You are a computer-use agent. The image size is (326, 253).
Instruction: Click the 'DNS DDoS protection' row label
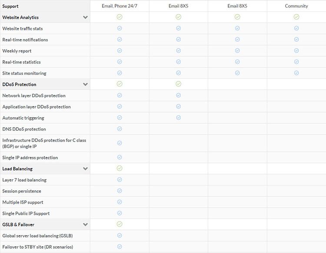pyautogui.click(x=24, y=129)
